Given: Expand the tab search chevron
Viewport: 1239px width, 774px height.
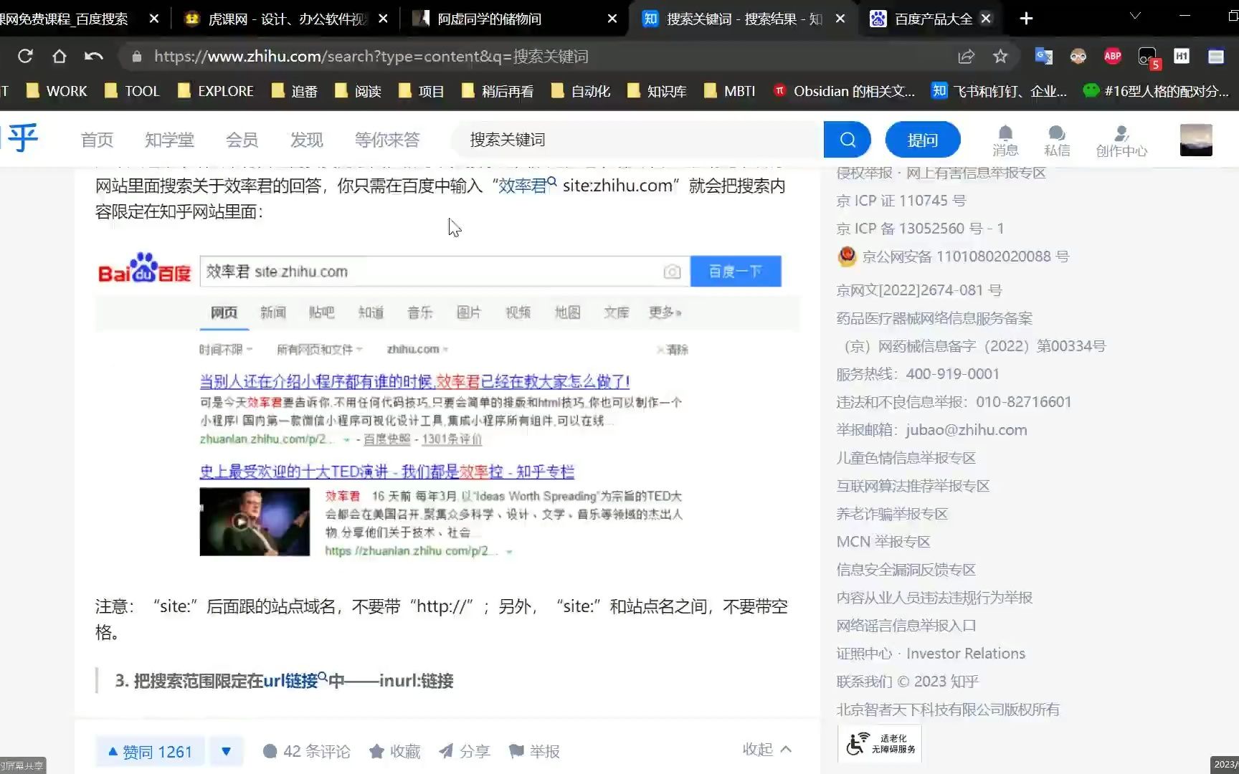Looking at the screenshot, I should tap(1135, 16).
